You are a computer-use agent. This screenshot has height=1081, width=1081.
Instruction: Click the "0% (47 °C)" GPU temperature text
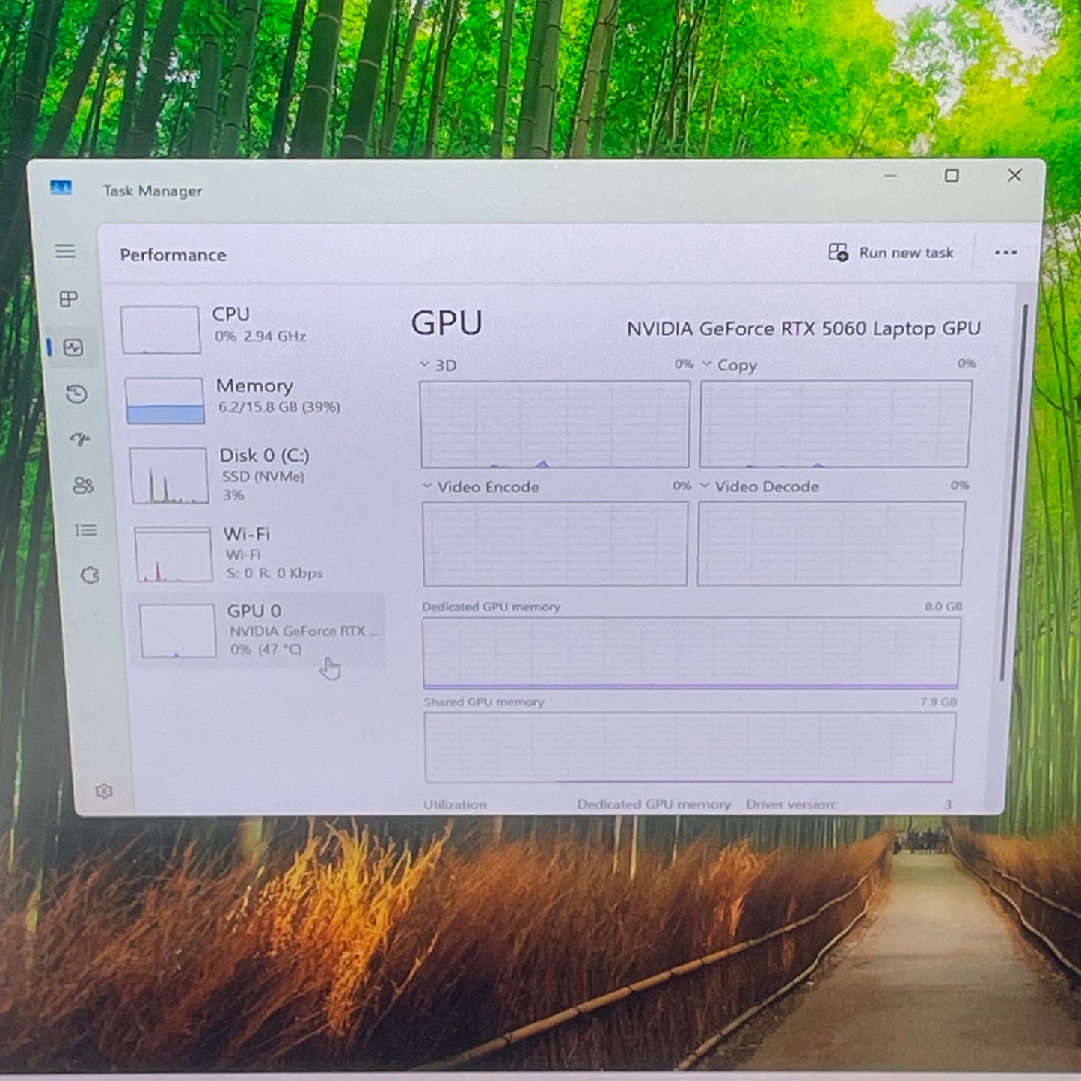click(x=266, y=649)
